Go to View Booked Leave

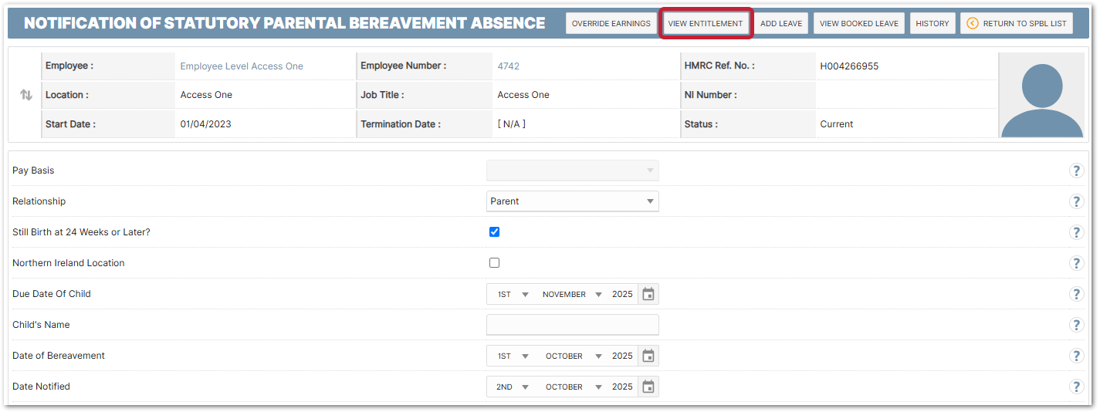click(x=858, y=23)
